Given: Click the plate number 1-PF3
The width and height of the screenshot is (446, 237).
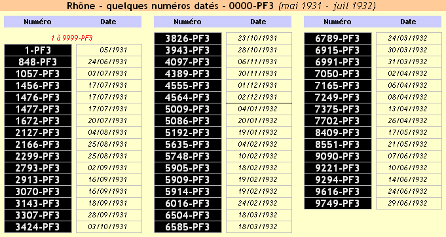Looking at the screenshot, I should point(38,50).
